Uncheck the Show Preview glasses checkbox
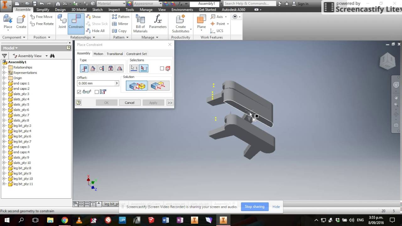 79,92
